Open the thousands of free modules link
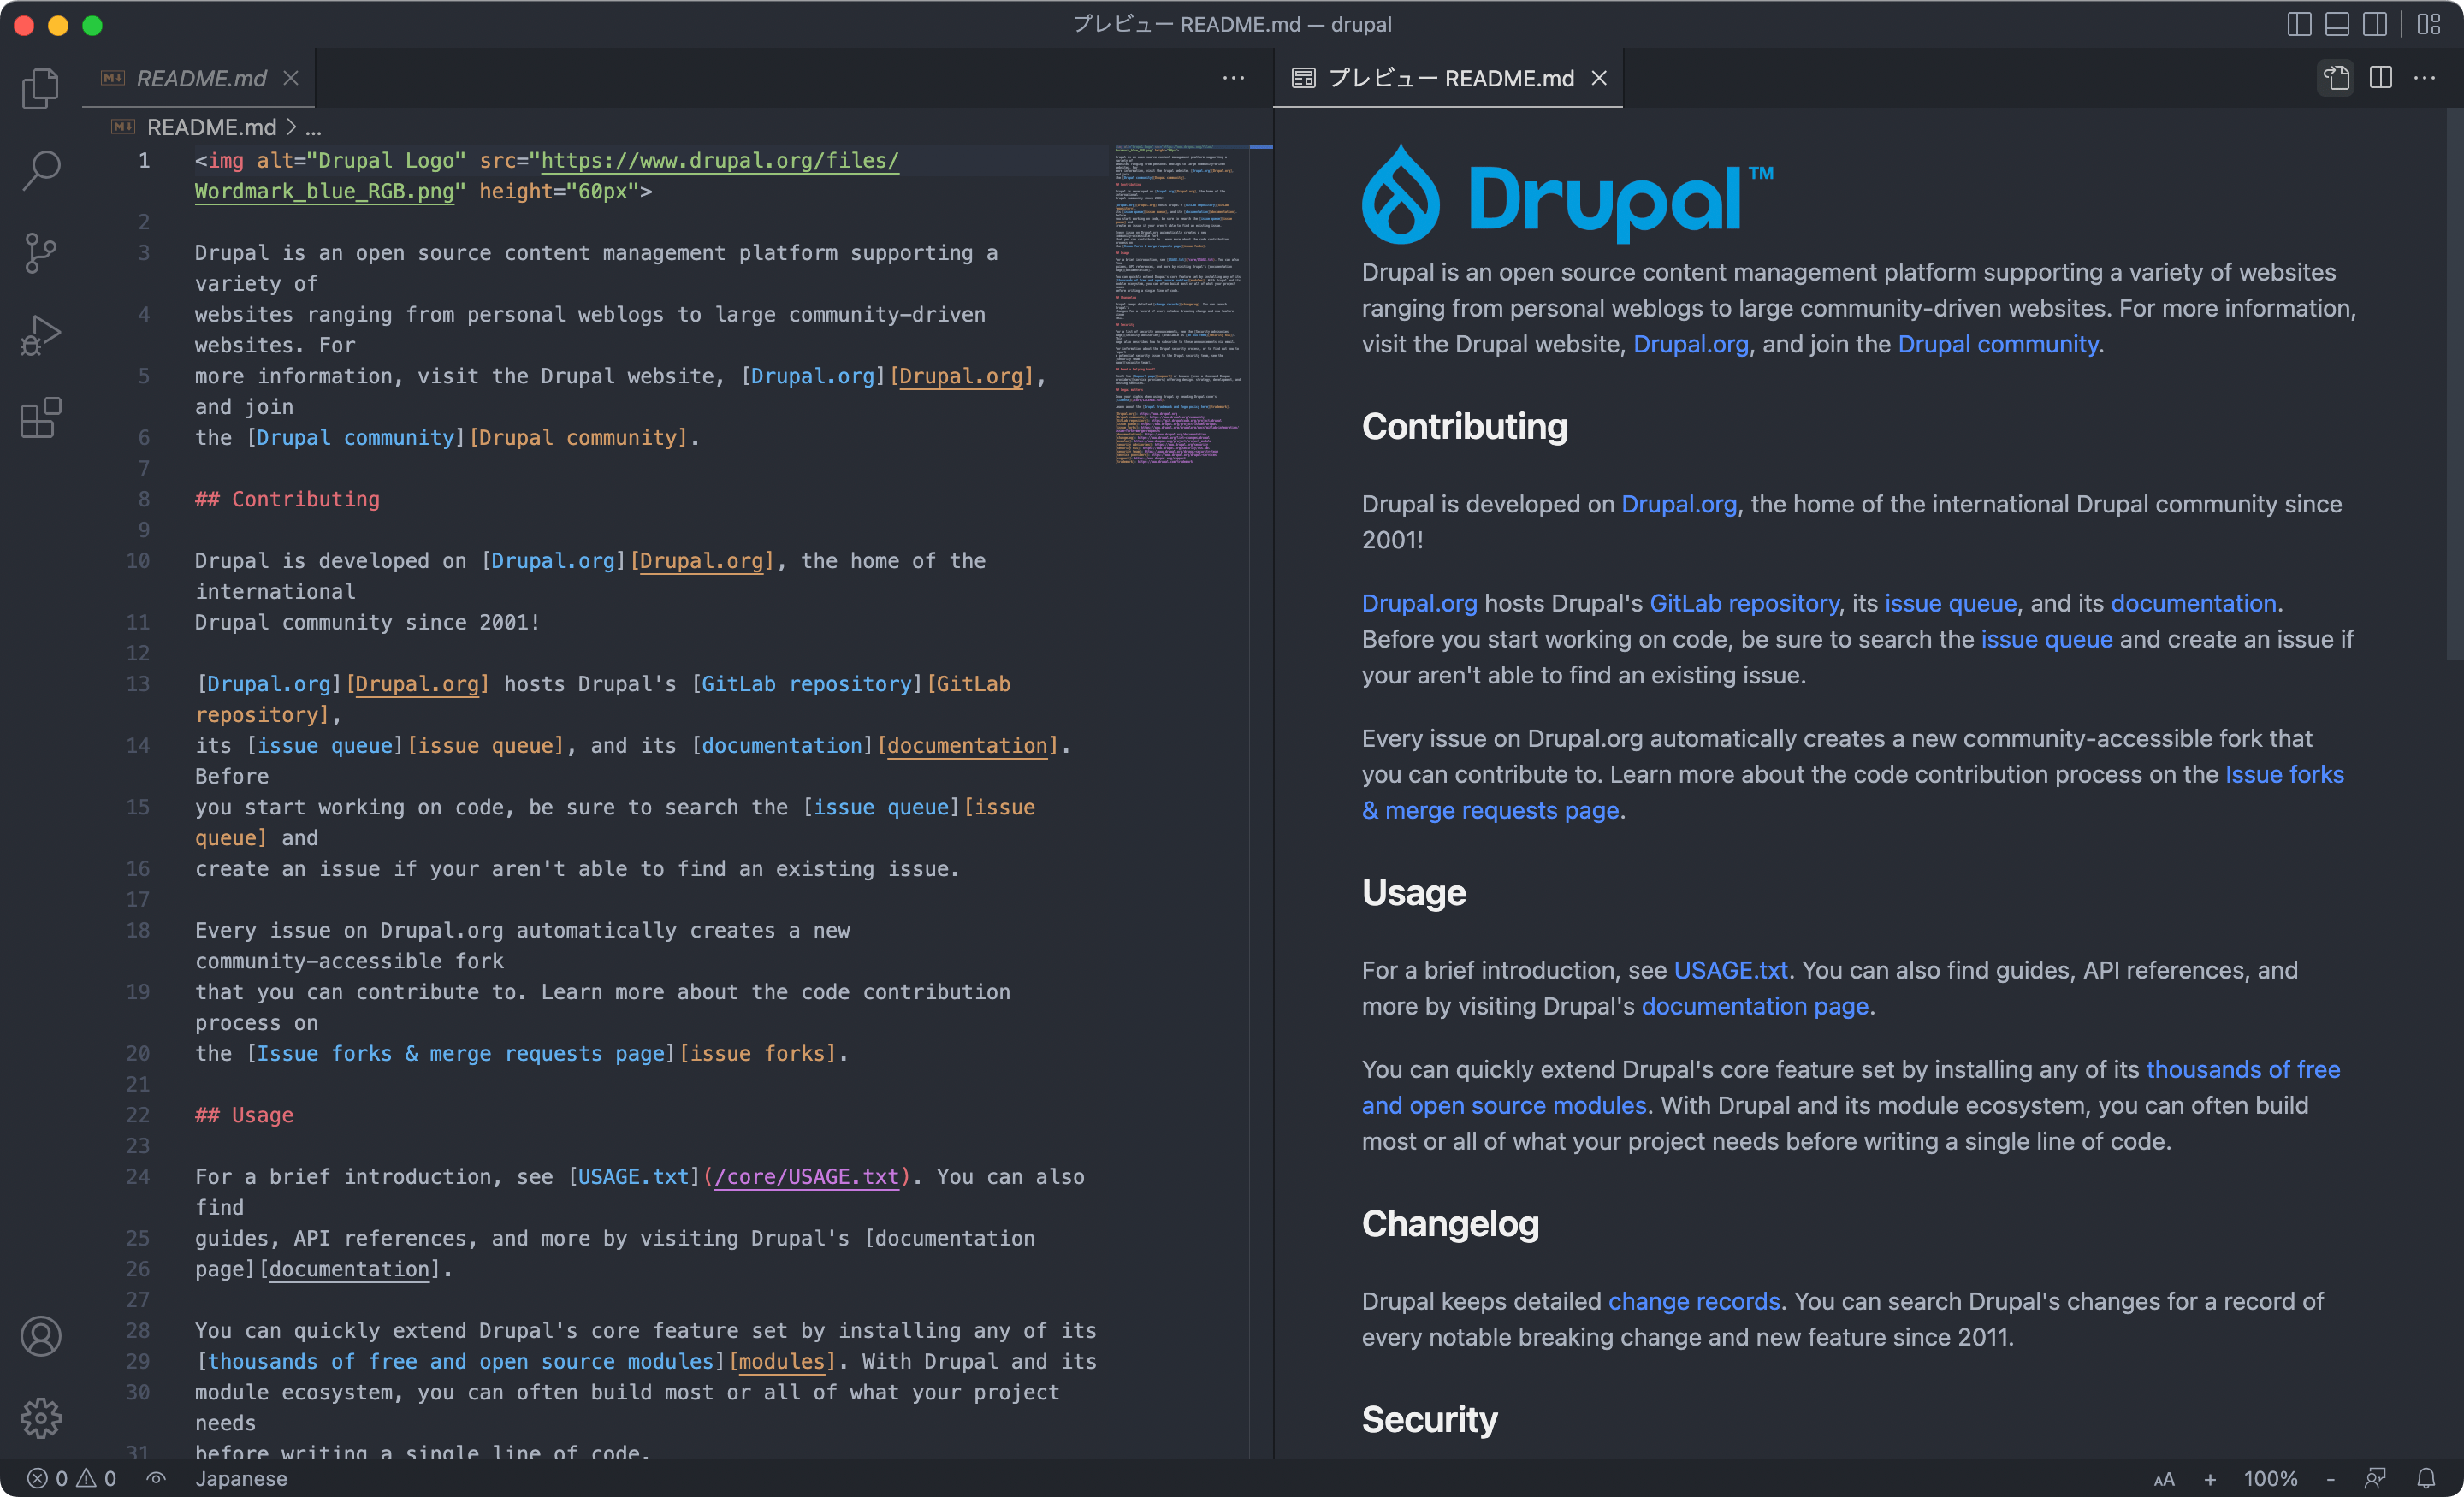This screenshot has width=2464, height=1497. pos(1851,1087)
